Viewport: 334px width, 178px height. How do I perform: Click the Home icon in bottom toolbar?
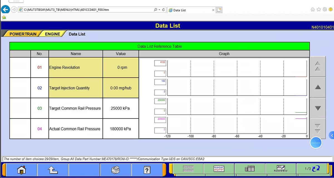tap(21, 169)
